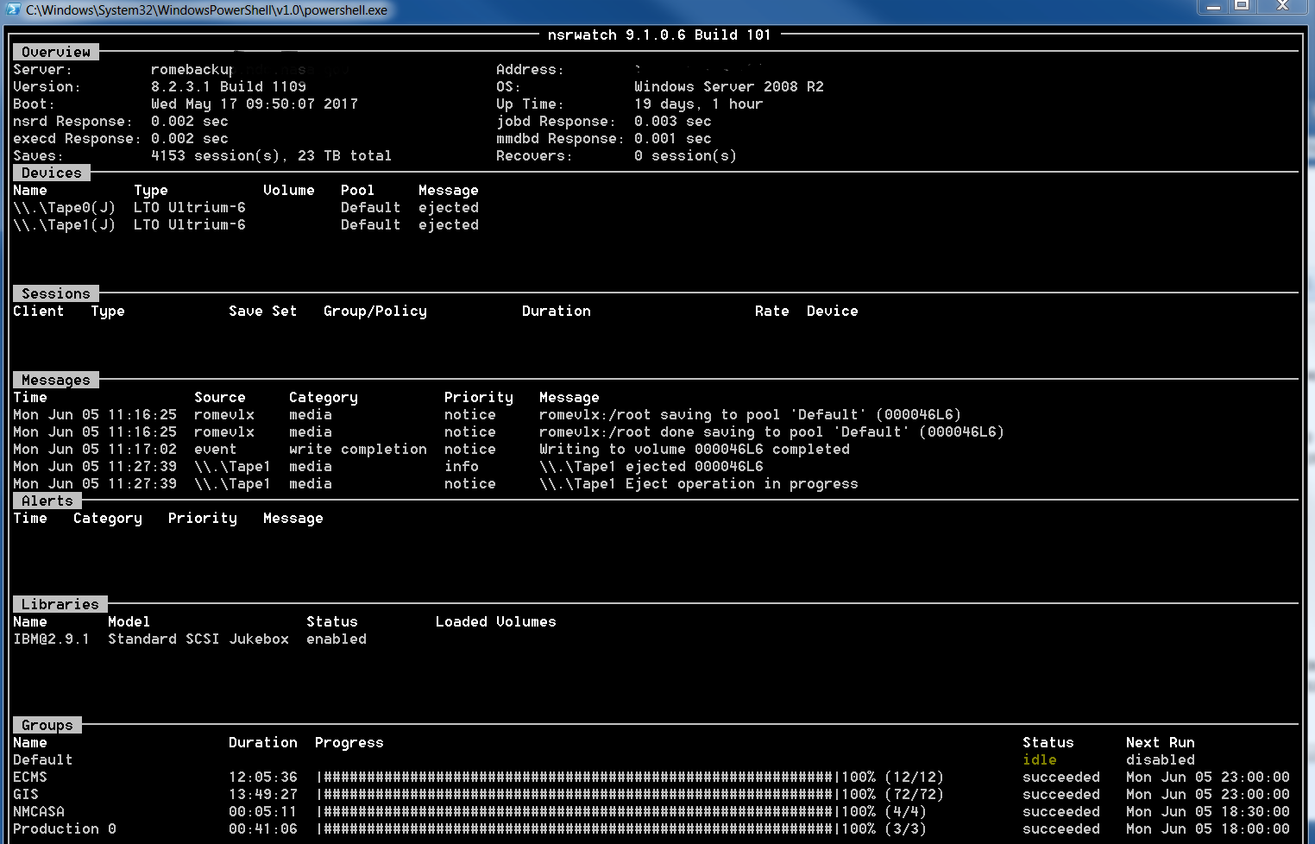Click LTO Ultrium-6 type for Tape0

click(190, 207)
